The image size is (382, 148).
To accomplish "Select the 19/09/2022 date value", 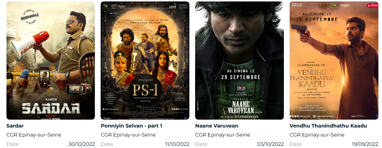I will (x=365, y=144).
